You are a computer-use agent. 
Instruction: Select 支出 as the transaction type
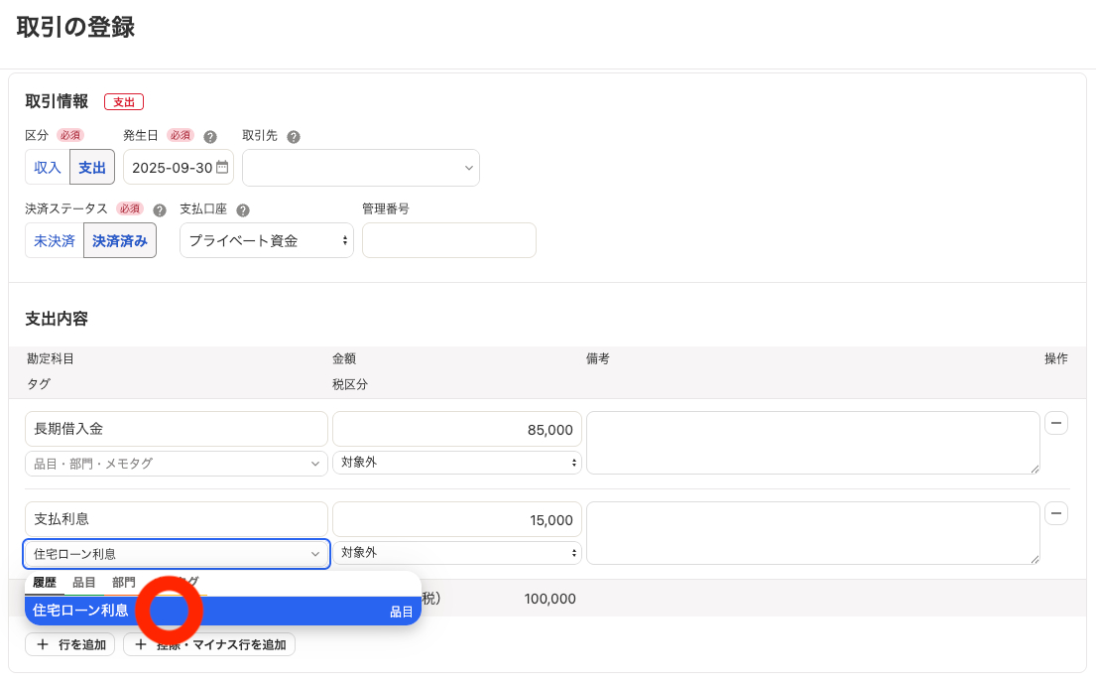click(92, 168)
